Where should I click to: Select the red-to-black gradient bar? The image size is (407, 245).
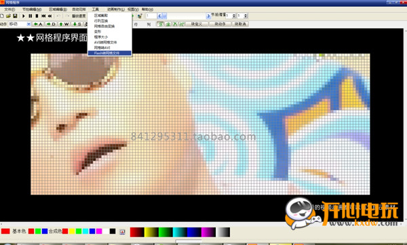[x=137, y=232]
